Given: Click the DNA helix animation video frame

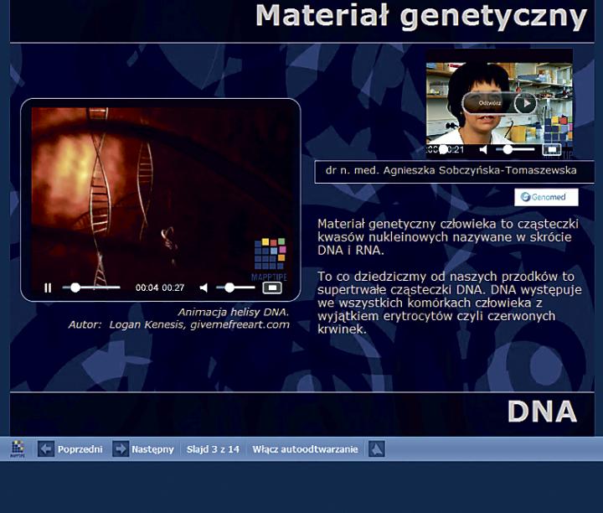Looking at the screenshot, I should (159, 189).
